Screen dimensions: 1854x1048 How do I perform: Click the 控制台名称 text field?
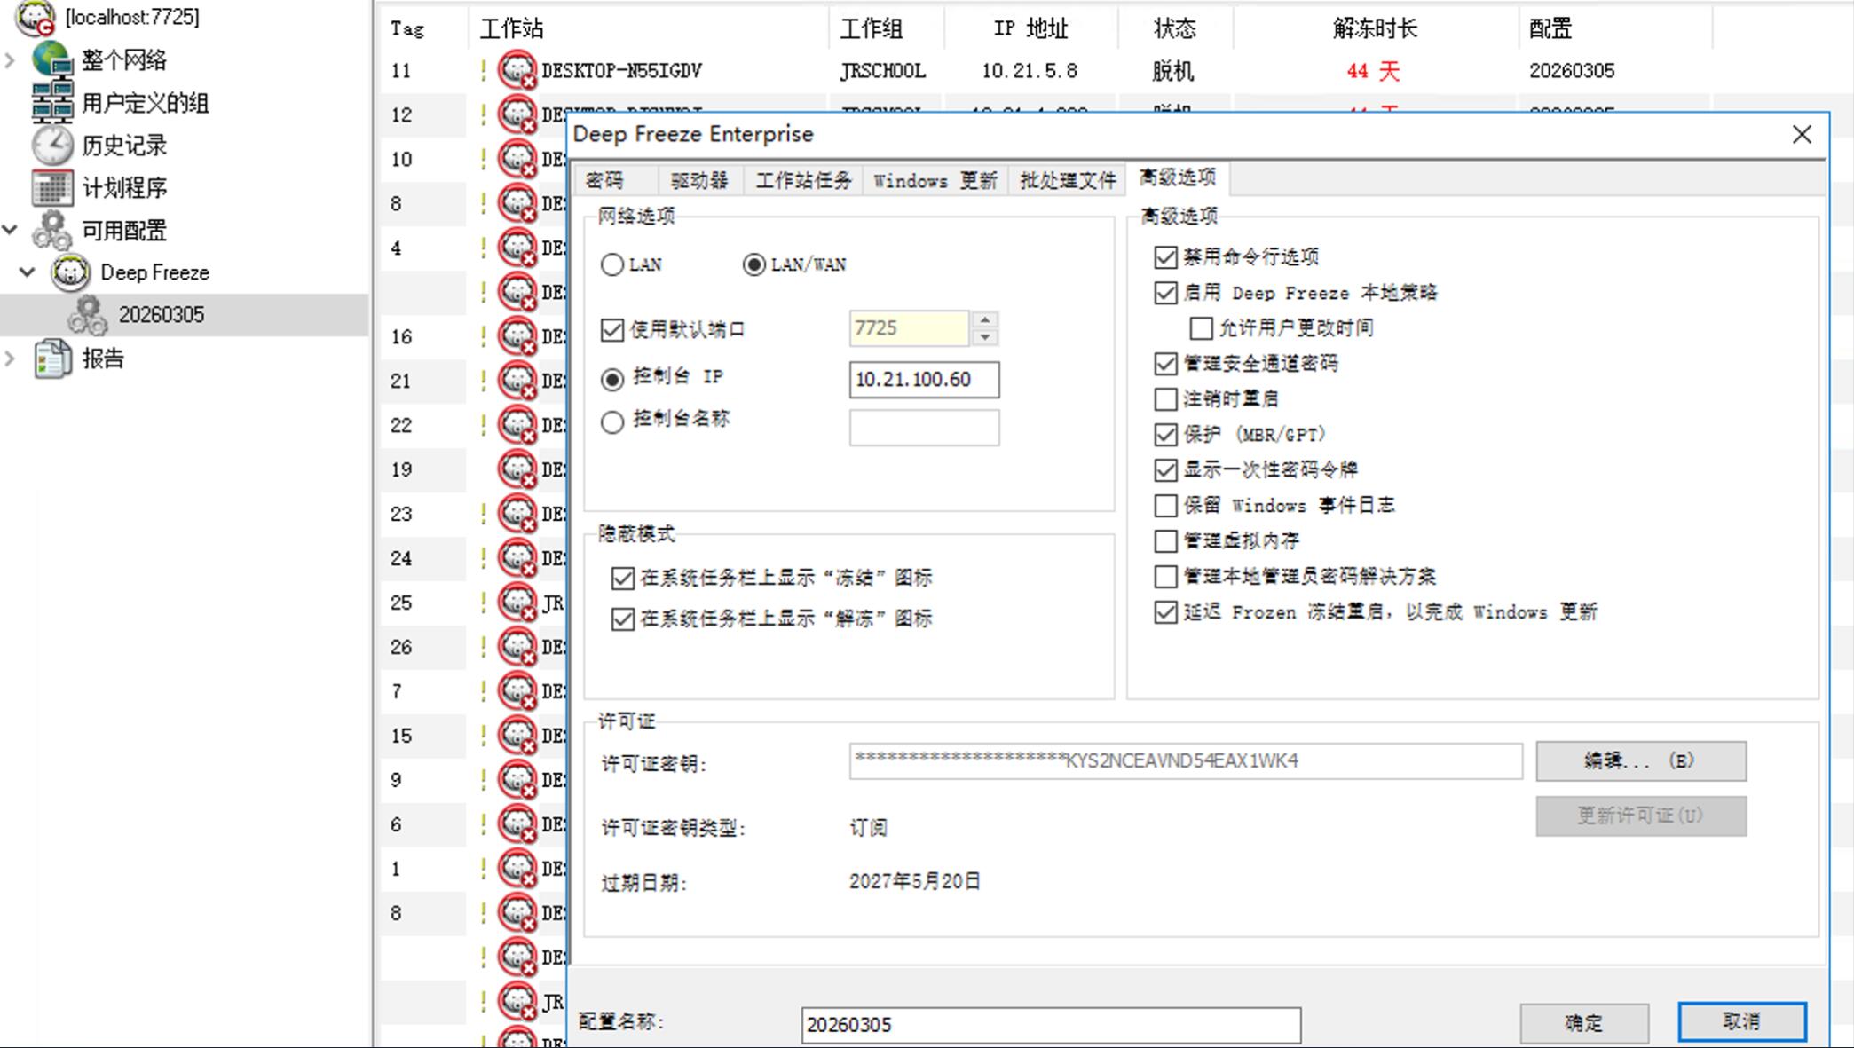click(x=924, y=428)
